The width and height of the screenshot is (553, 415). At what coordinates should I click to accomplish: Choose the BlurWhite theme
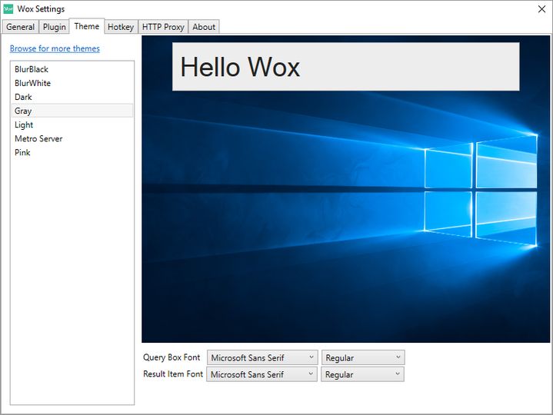tap(72, 83)
